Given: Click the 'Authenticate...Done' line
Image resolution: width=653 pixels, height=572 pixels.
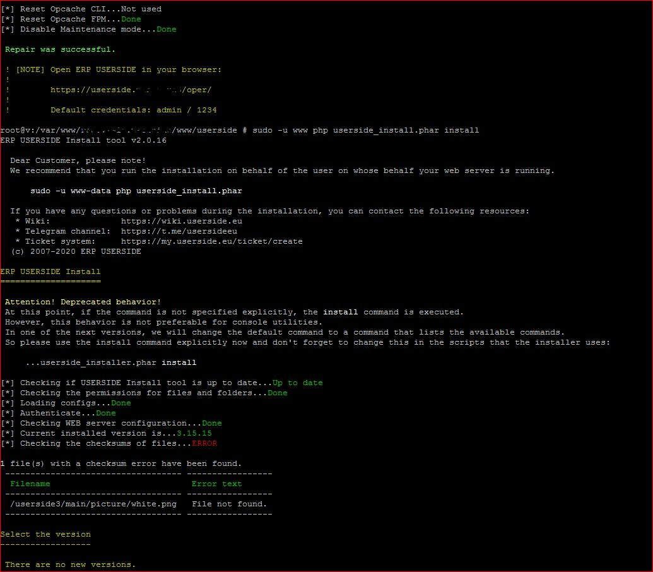Looking at the screenshot, I should 58,414.
